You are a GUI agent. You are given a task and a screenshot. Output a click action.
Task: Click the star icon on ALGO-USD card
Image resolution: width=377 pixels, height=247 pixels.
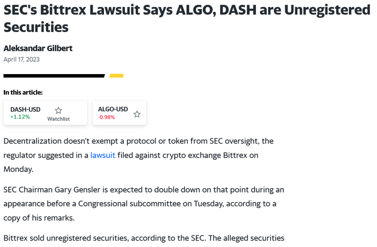click(137, 114)
